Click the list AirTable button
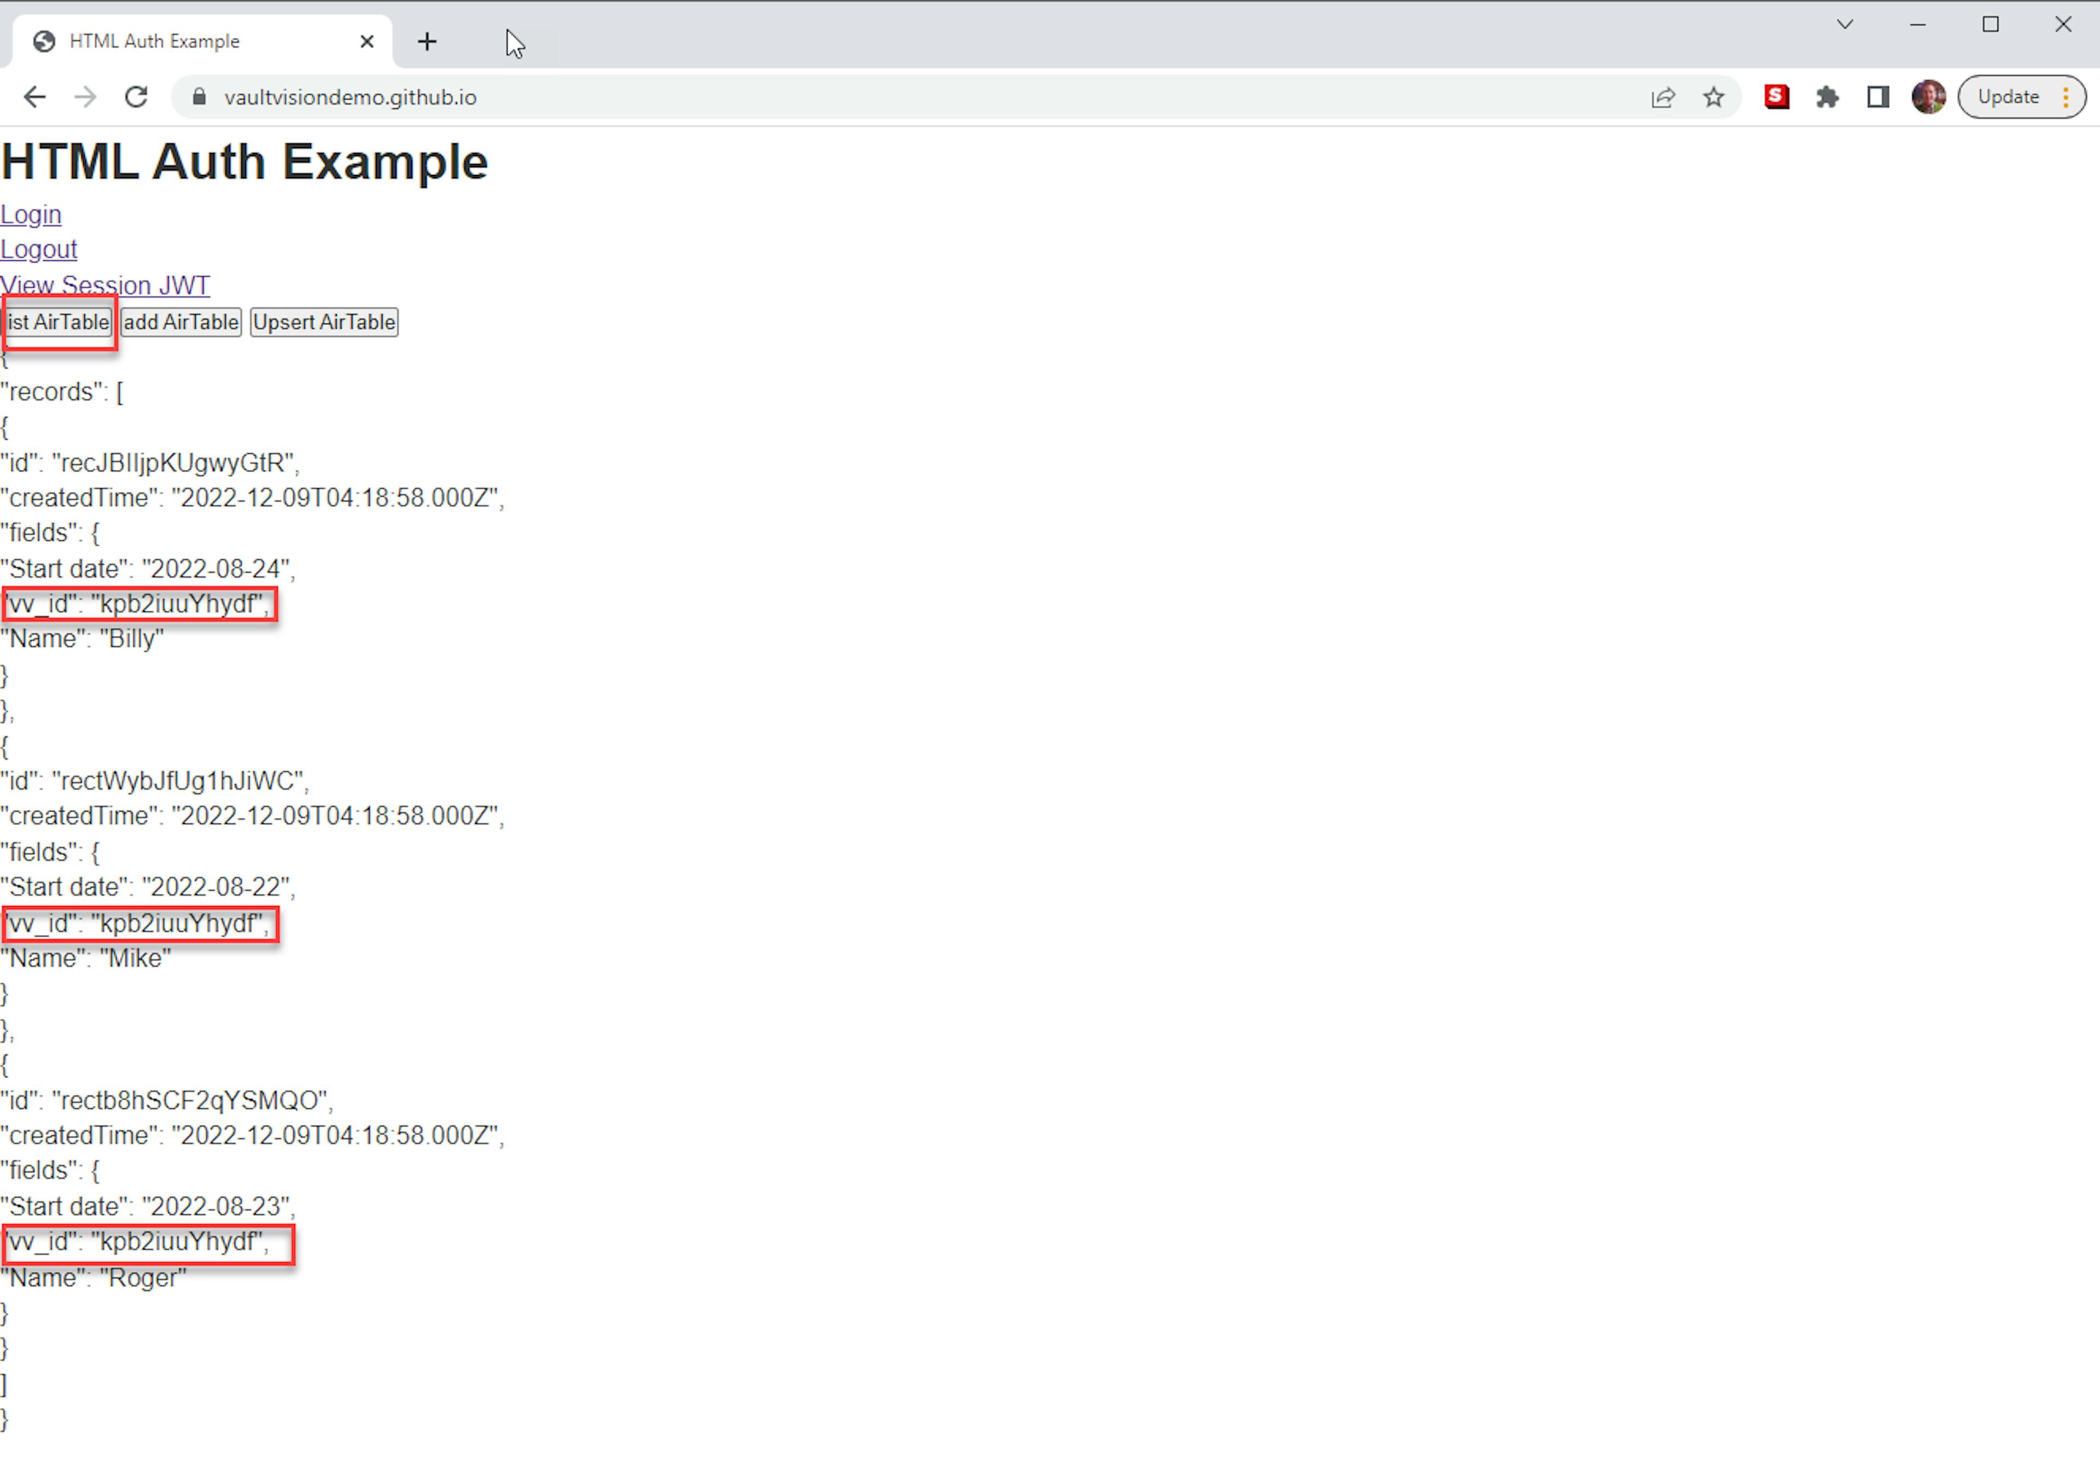The width and height of the screenshot is (2100, 1467). 57,322
